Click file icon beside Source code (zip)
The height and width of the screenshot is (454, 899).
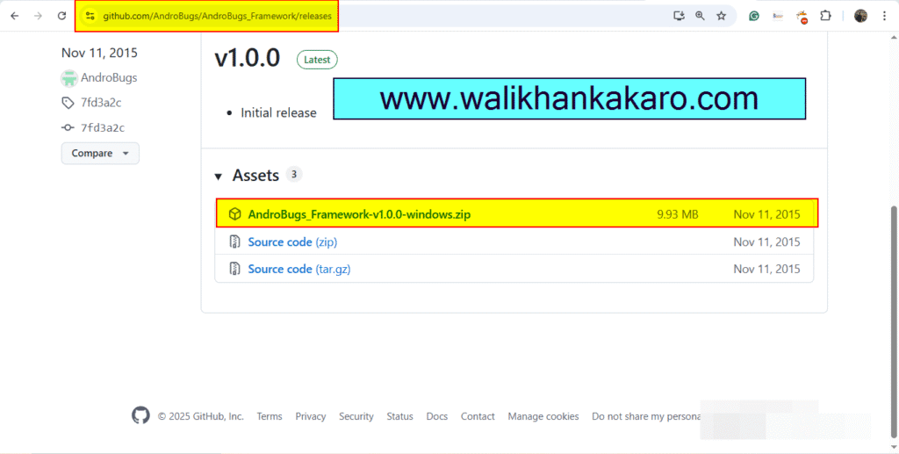pyautogui.click(x=234, y=241)
